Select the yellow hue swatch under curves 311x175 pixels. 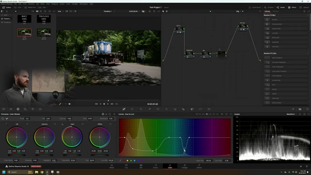[127, 160]
